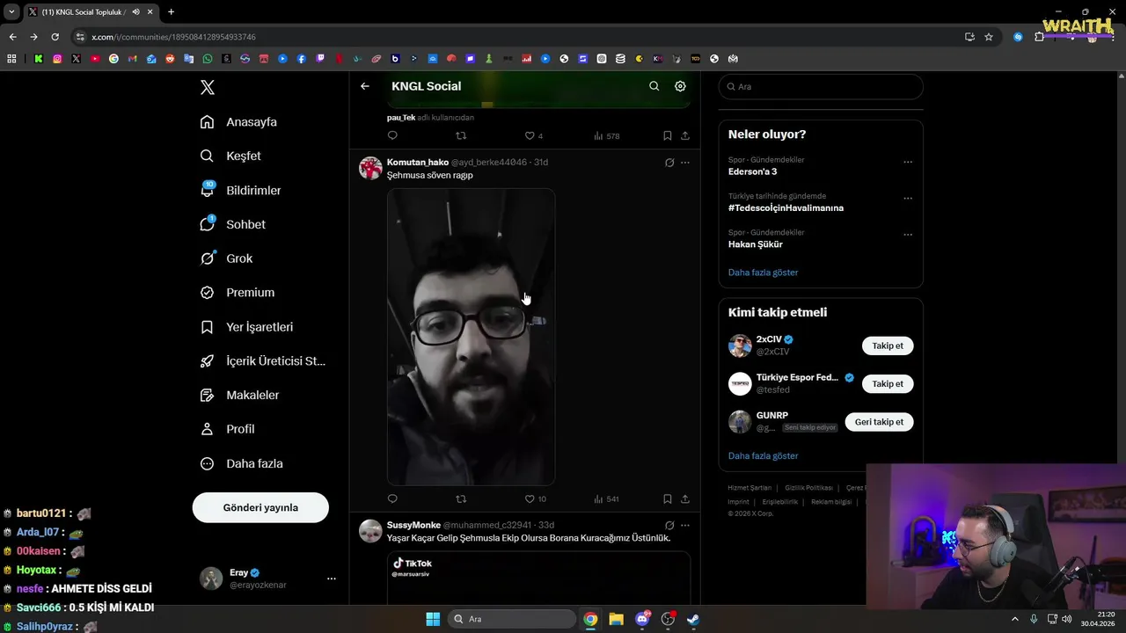Image resolution: width=1126 pixels, height=633 pixels.
Task: Open Keşfet explore page
Action: [230, 156]
